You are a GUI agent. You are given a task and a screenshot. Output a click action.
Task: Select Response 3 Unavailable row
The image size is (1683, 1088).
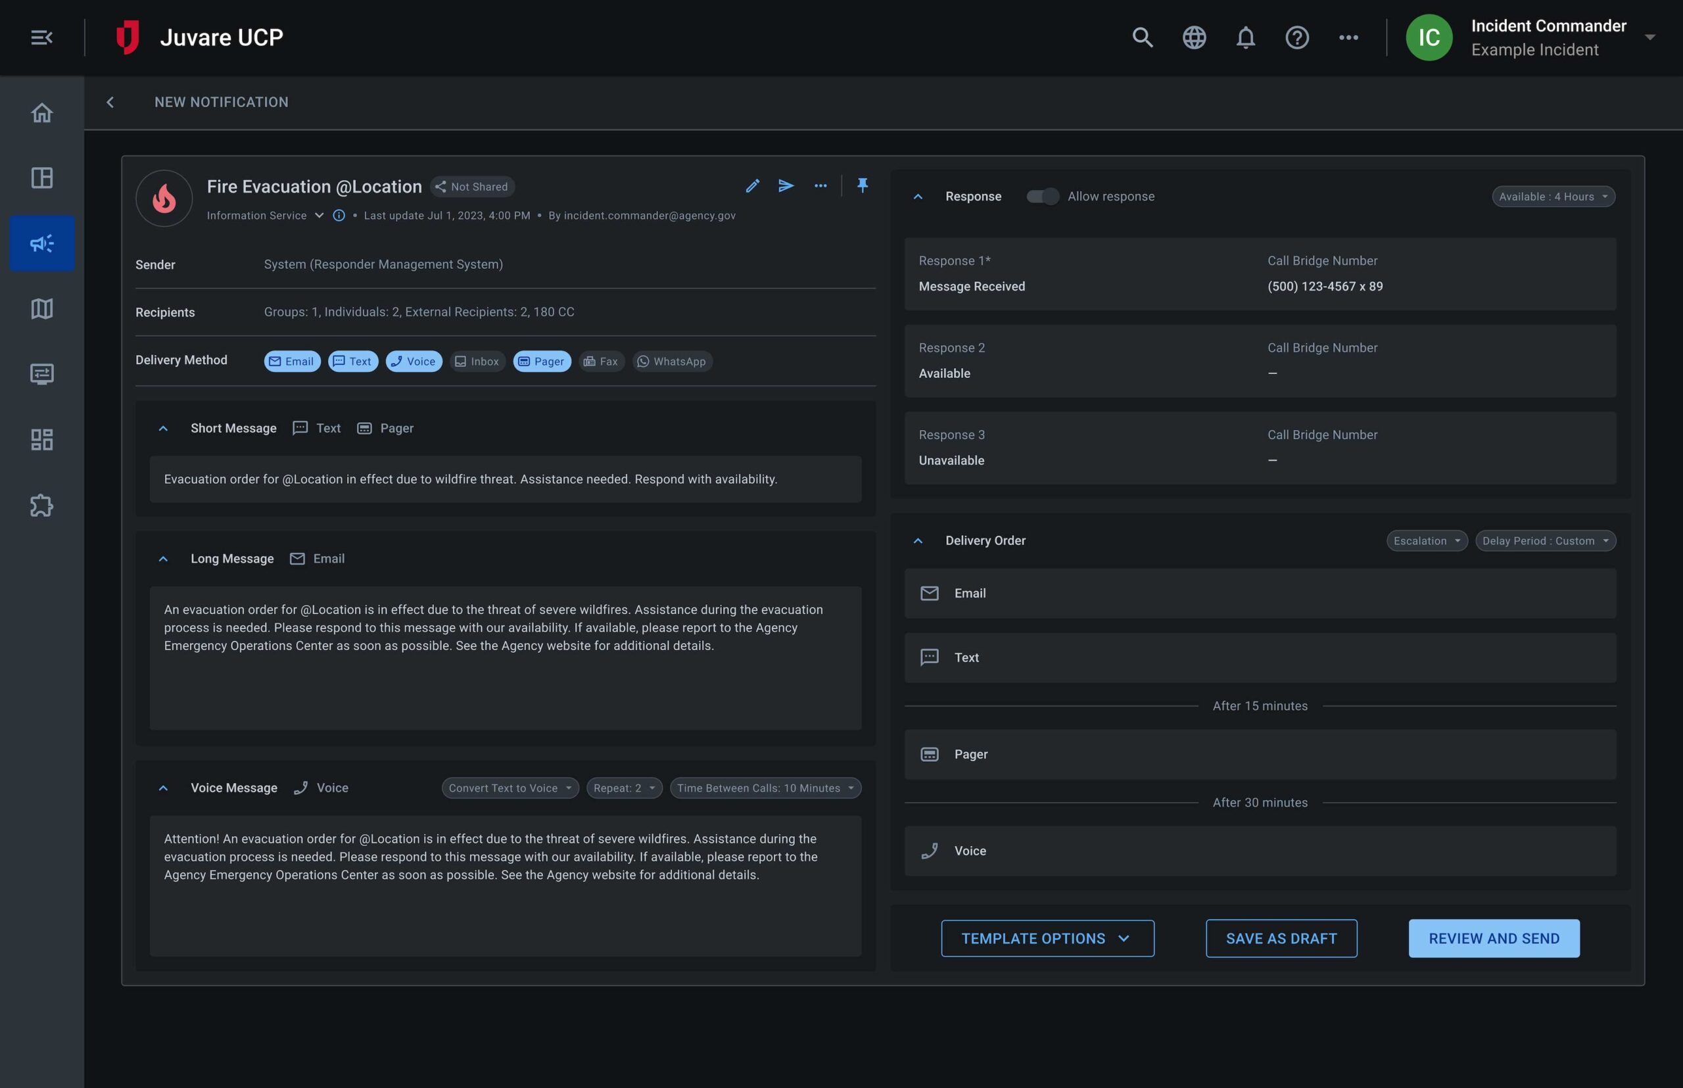pos(1260,448)
